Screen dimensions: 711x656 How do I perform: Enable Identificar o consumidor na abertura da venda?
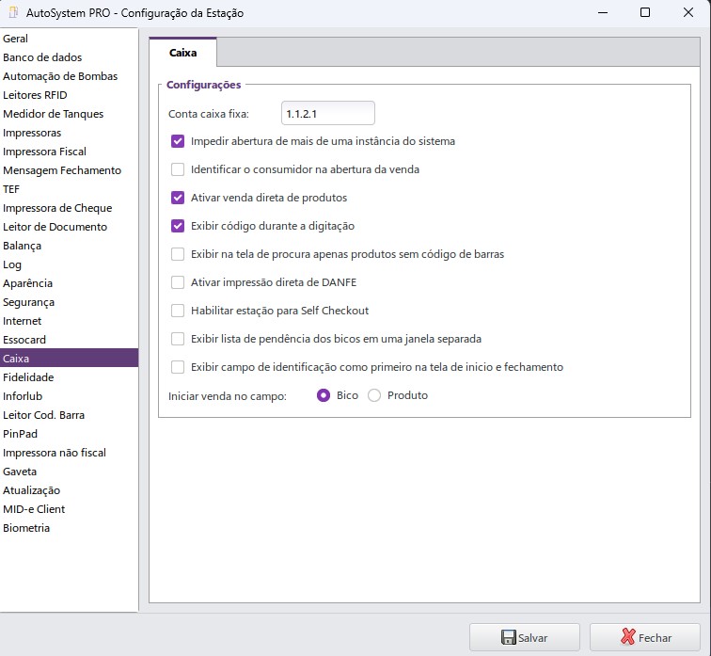[178, 170]
